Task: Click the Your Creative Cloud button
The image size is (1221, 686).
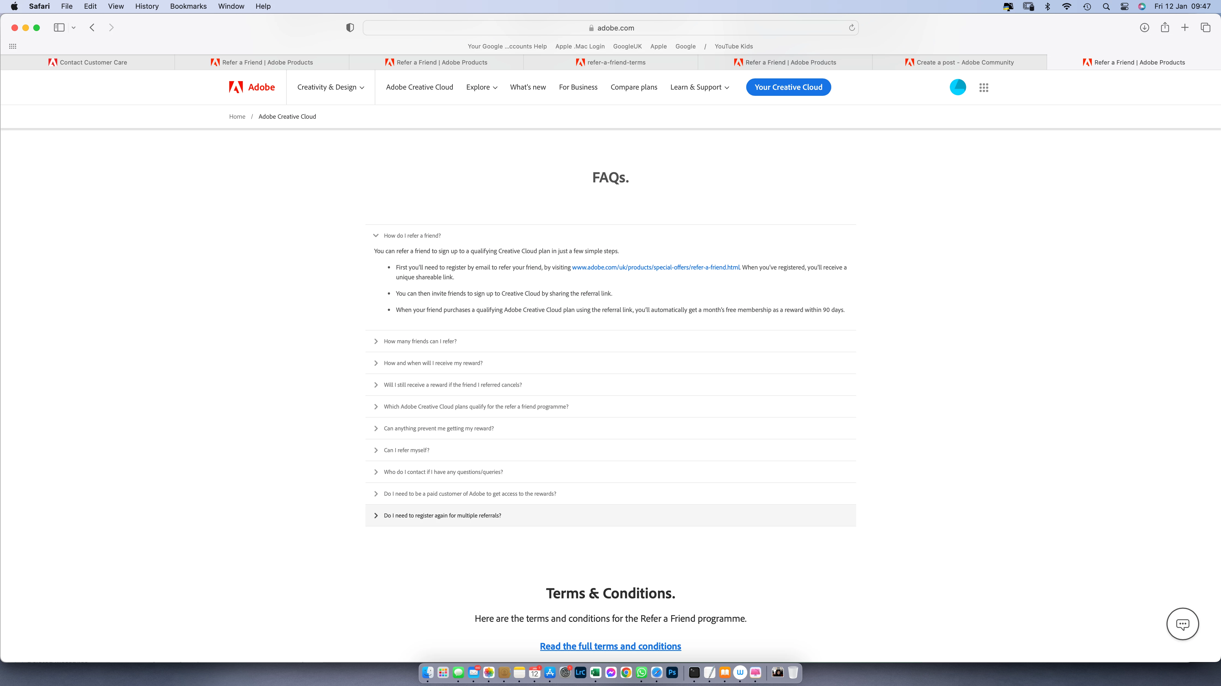Action: 788,87
